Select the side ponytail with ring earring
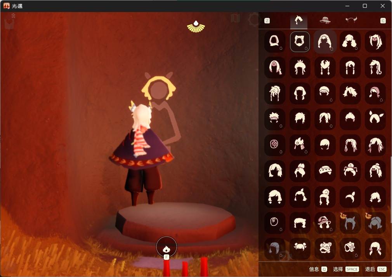This screenshot has width=392, height=277. point(375,67)
